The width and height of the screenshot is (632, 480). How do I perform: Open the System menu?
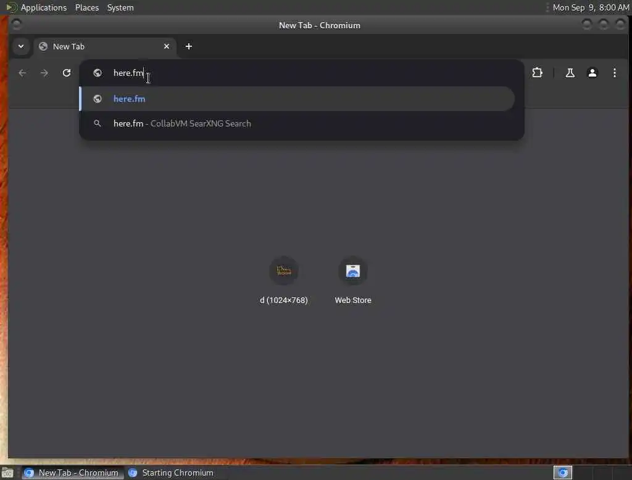tap(120, 7)
